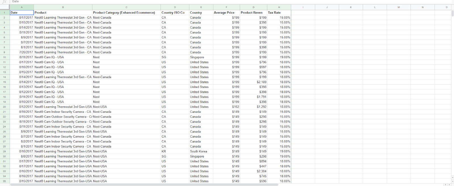The height and width of the screenshot is (186, 454).
Task: Click the '19.00%' tax rate in row 29
Action: [279, 152]
